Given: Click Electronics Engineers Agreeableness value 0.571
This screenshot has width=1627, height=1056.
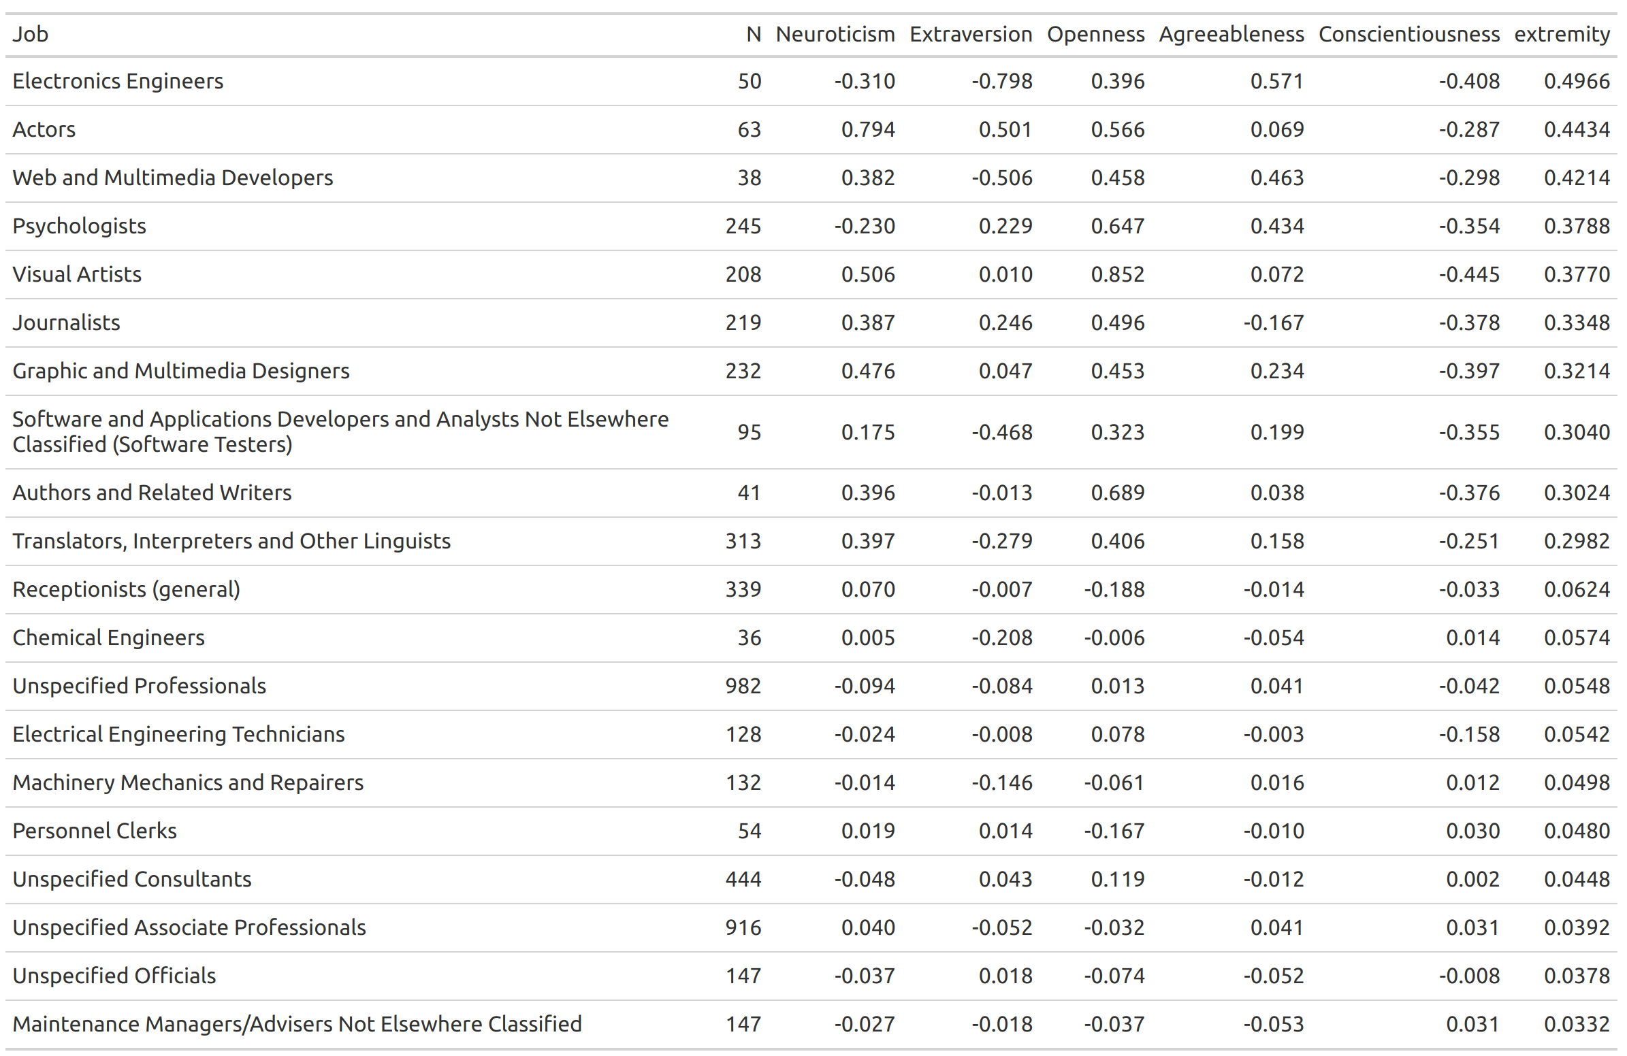Looking at the screenshot, I should (1277, 81).
